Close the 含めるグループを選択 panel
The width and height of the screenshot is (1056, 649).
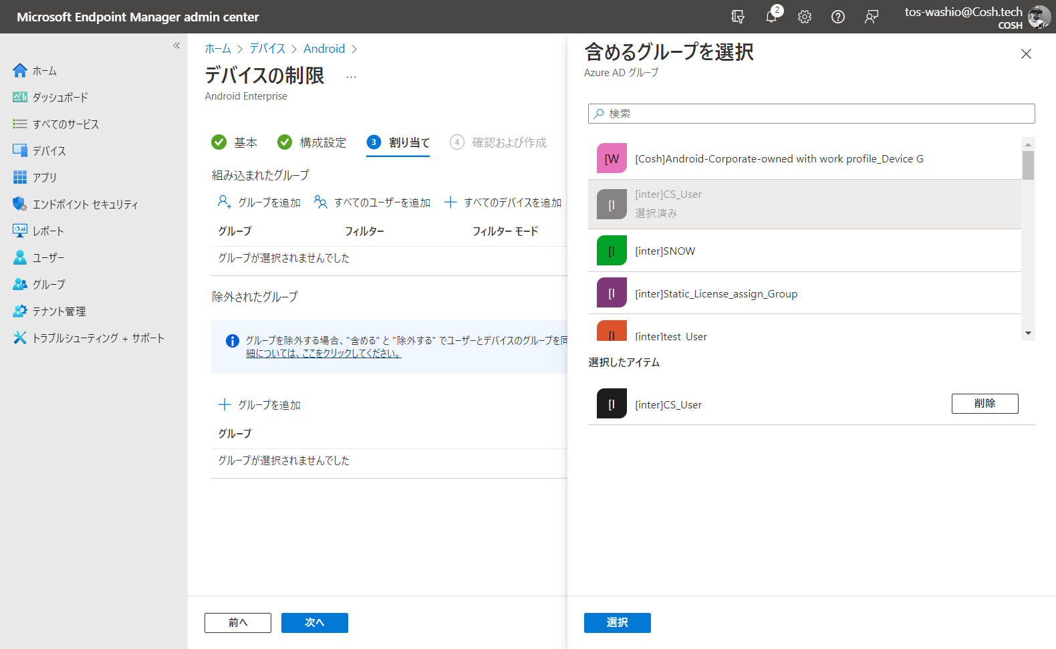pos(1026,54)
